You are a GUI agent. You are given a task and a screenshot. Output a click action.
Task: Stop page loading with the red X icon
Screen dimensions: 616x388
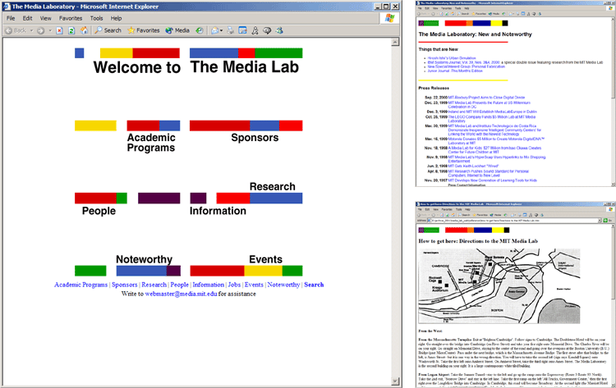coord(59,30)
